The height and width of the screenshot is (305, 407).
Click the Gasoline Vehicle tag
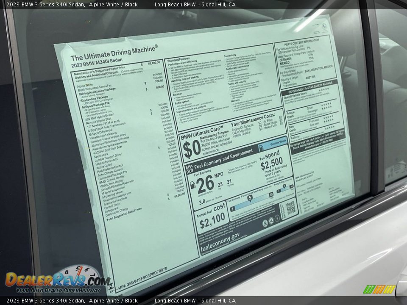[x=273, y=144]
